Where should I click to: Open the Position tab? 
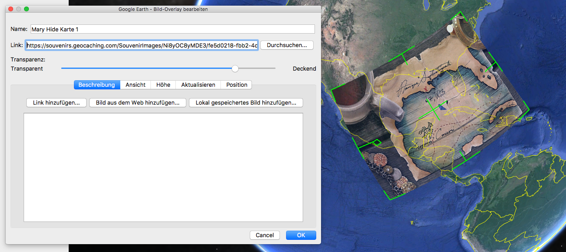click(237, 85)
